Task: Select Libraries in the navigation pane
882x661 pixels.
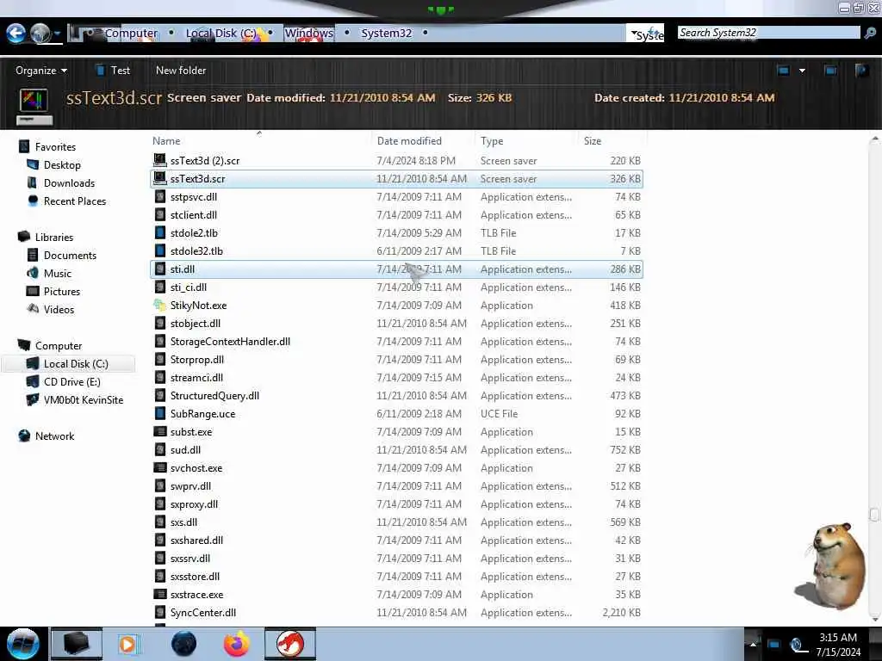Action: point(54,238)
